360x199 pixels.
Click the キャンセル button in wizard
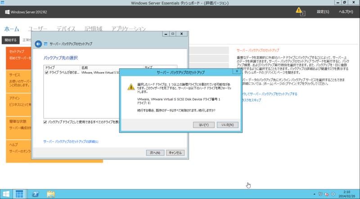175,153
